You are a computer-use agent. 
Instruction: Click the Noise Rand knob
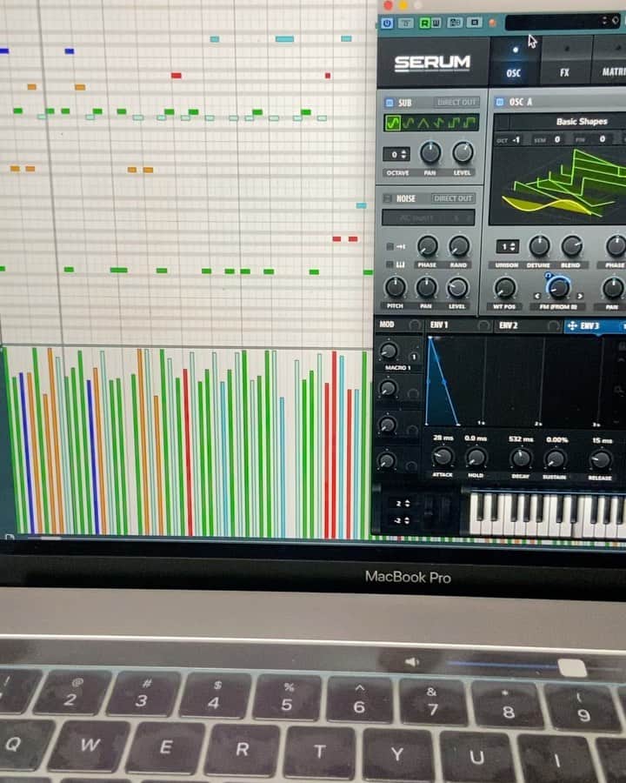point(459,245)
